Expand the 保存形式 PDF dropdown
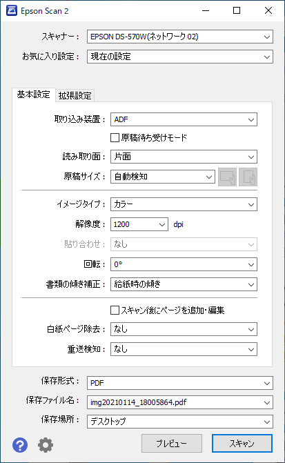This screenshot has width=285, height=463. [x=180, y=383]
